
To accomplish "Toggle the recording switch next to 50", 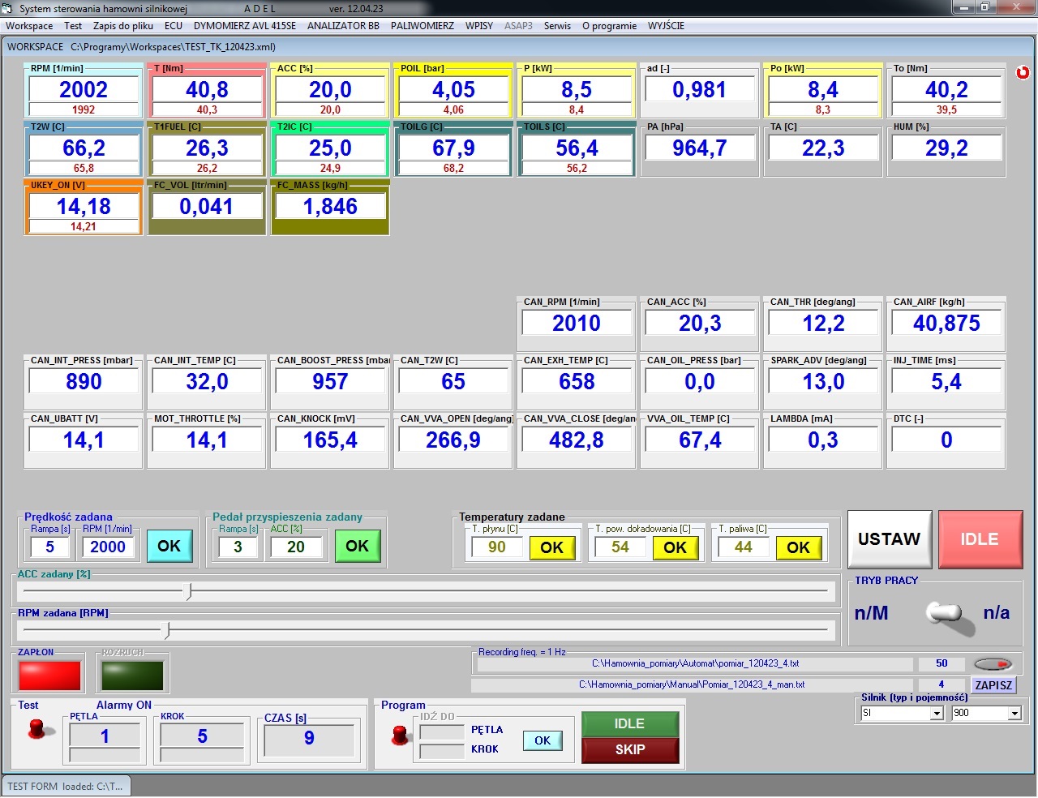I will point(993,664).
